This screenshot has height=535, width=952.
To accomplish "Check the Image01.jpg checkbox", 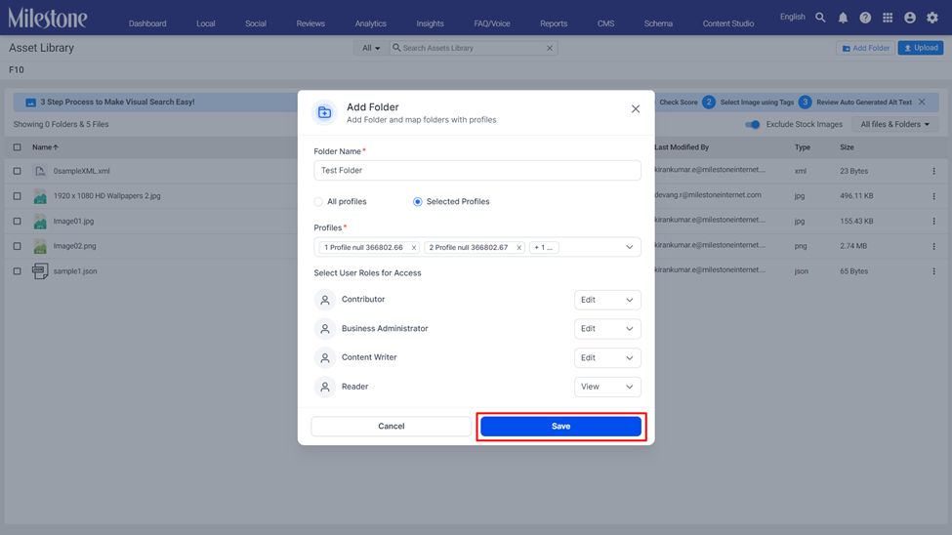I will click(x=17, y=222).
